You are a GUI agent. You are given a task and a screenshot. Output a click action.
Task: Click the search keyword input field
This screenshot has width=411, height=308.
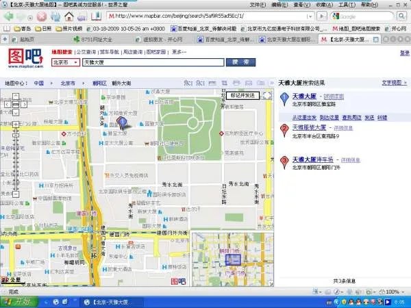(x=153, y=62)
